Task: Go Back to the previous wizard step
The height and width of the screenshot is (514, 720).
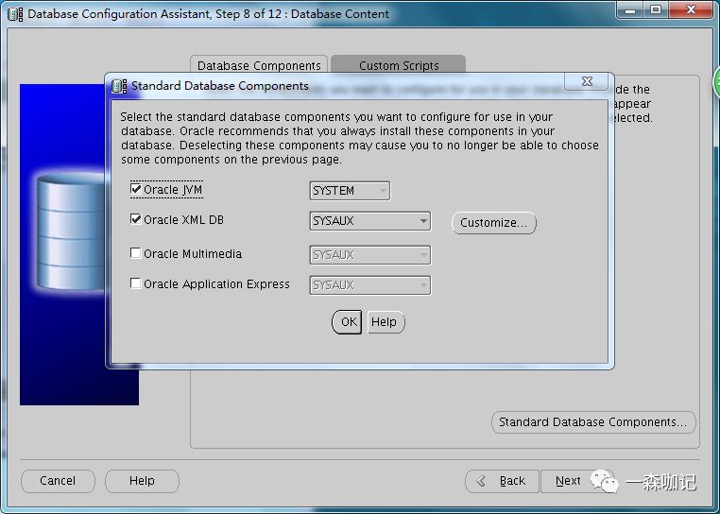Action: point(502,481)
